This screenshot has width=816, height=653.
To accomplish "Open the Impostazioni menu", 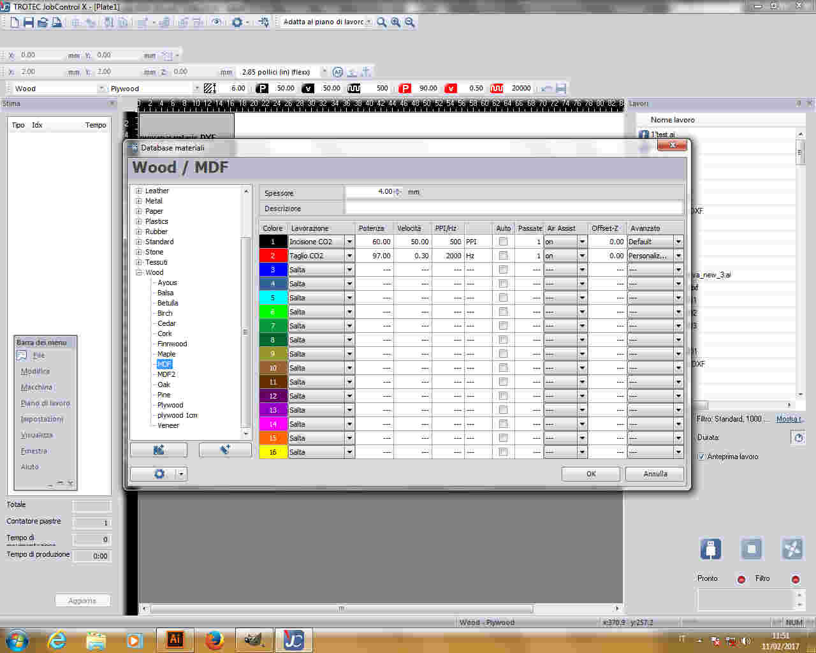I will [42, 419].
